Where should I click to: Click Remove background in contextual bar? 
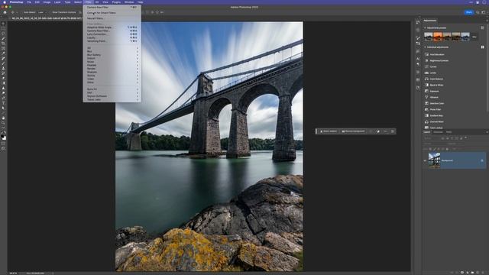click(353, 131)
